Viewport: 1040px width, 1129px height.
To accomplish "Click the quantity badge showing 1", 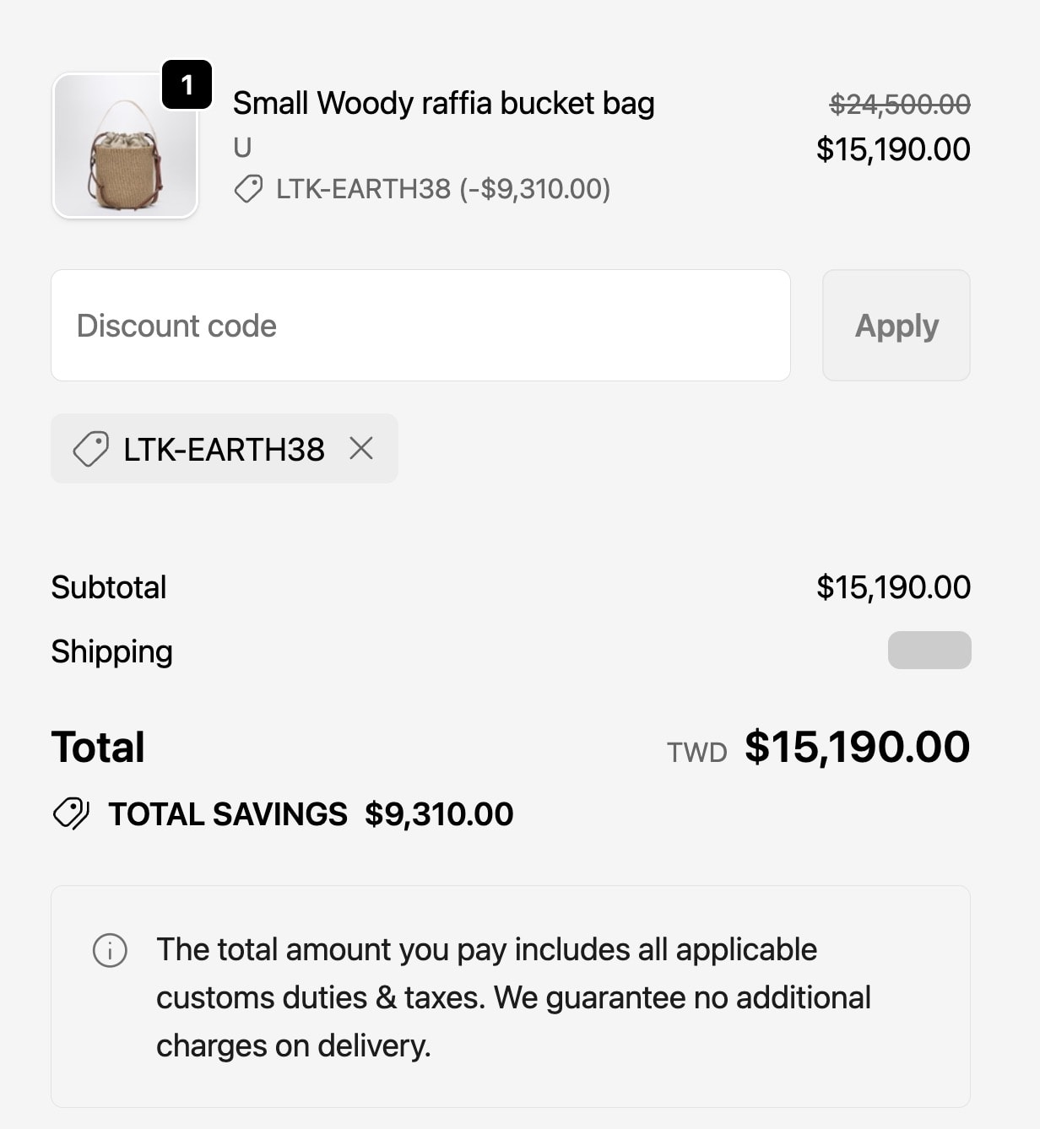I will [187, 84].
